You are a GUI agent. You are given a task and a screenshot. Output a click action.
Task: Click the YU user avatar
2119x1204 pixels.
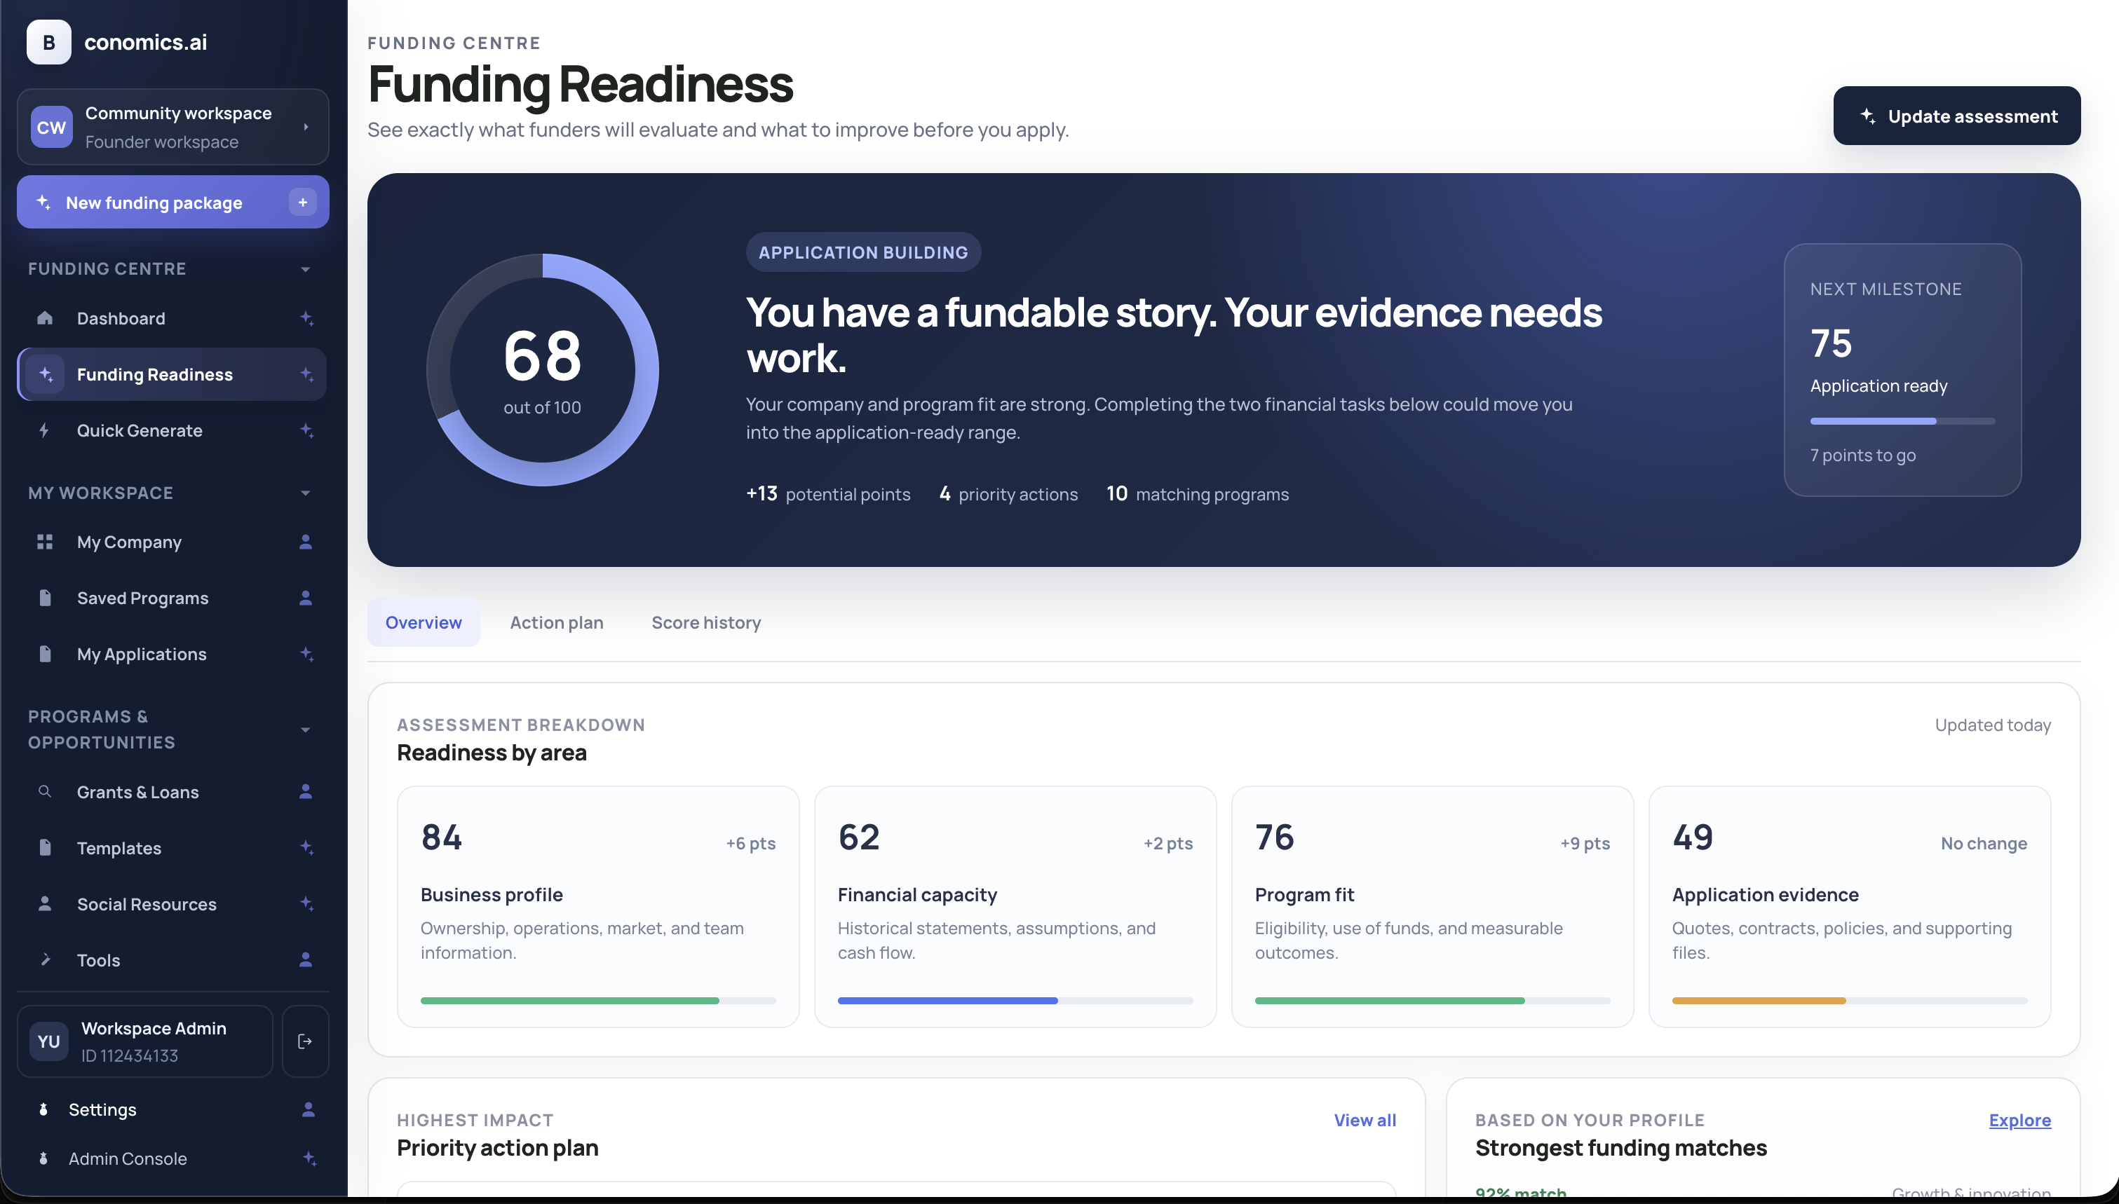click(x=49, y=1041)
